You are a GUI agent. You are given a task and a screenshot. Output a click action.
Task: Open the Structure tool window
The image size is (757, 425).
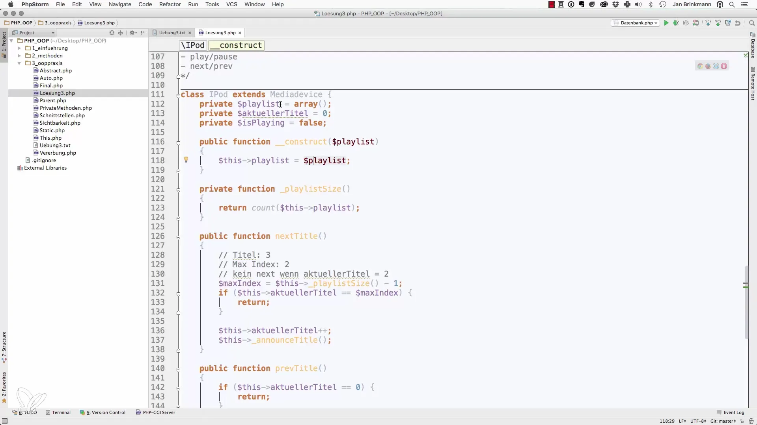pos(4,347)
